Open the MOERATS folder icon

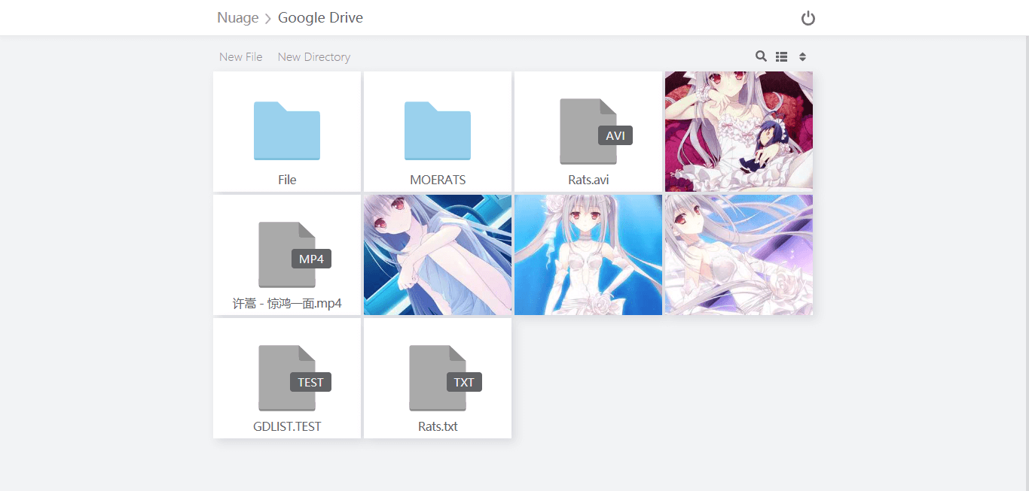438,131
